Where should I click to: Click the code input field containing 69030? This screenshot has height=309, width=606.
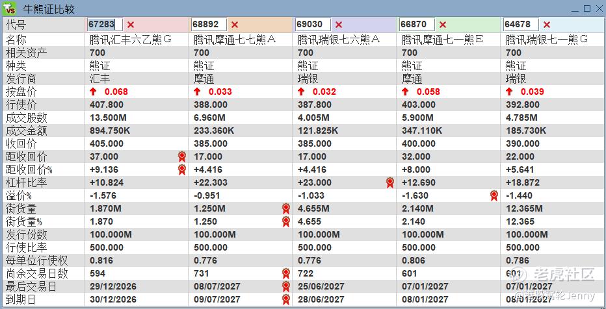(x=313, y=24)
